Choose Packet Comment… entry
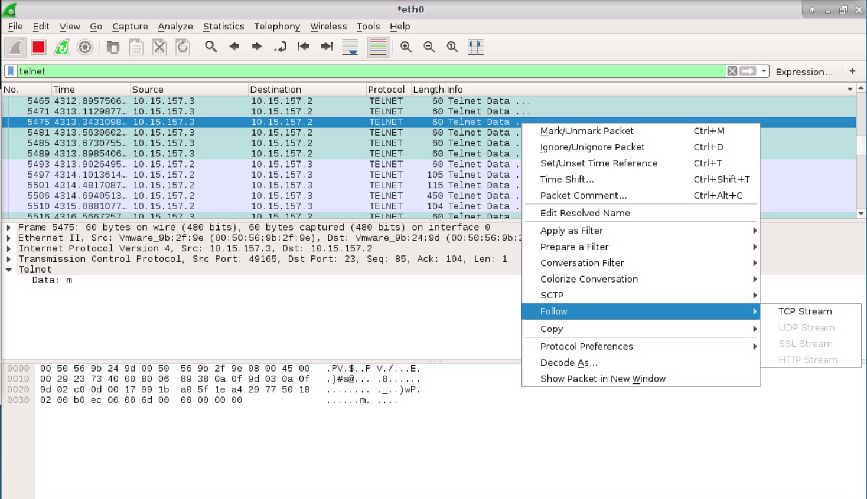The image size is (867, 499). [x=641, y=195]
